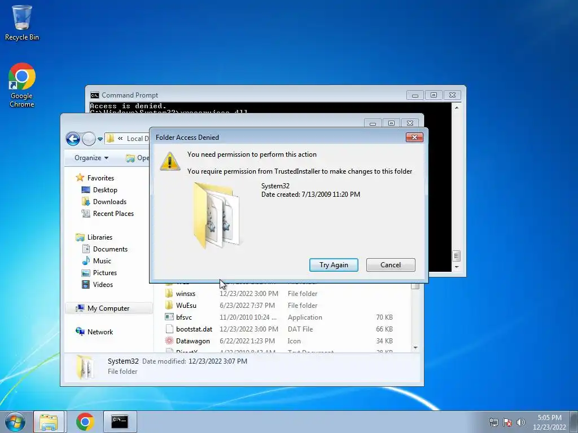
Task: Select Network in navigation pane
Action: click(x=94, y=332)
